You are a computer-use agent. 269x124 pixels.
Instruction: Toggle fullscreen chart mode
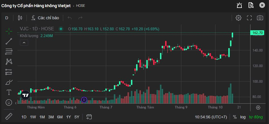tap(249, 18)
